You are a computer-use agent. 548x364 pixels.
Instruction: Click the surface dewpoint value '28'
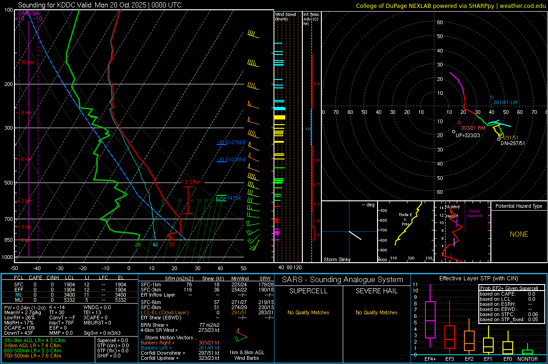click(x=138, y=245)
